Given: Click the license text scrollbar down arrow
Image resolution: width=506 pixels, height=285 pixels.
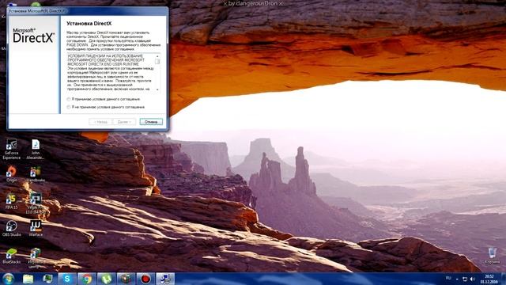Looking at the screenshot, I should point(157,89).
